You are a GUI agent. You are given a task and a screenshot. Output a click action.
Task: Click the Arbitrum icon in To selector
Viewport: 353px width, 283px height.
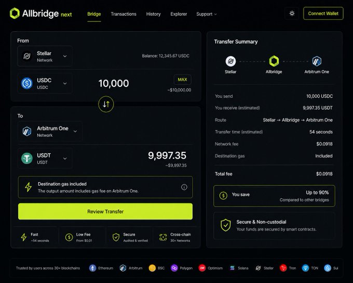coord(27,131)
